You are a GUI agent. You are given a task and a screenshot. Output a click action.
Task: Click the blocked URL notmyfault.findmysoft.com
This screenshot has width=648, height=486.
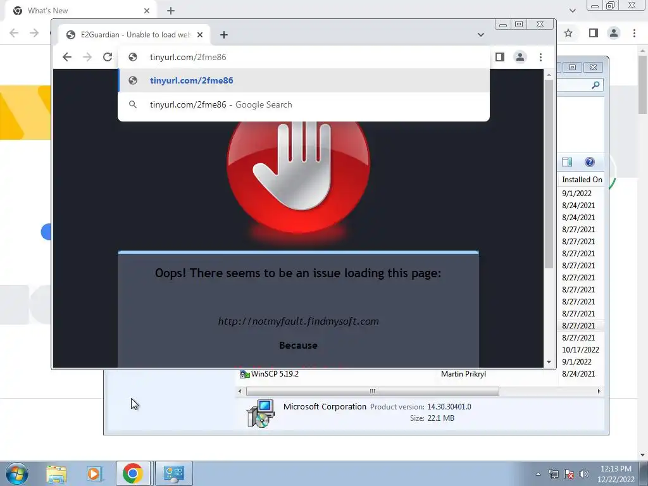[299, 321]
